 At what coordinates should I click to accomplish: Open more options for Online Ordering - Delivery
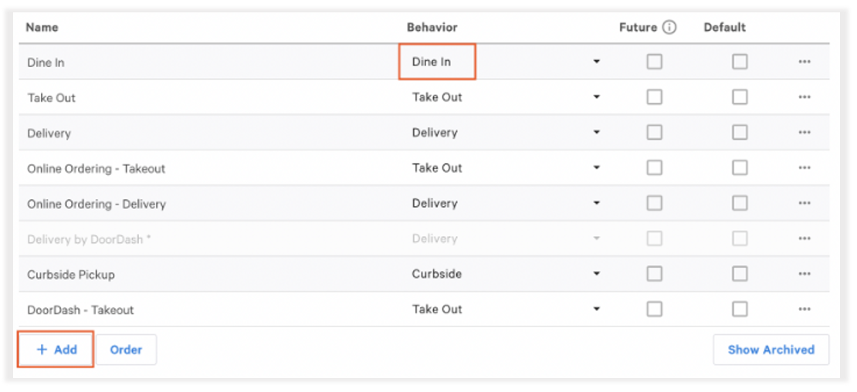tap(804, 204)
